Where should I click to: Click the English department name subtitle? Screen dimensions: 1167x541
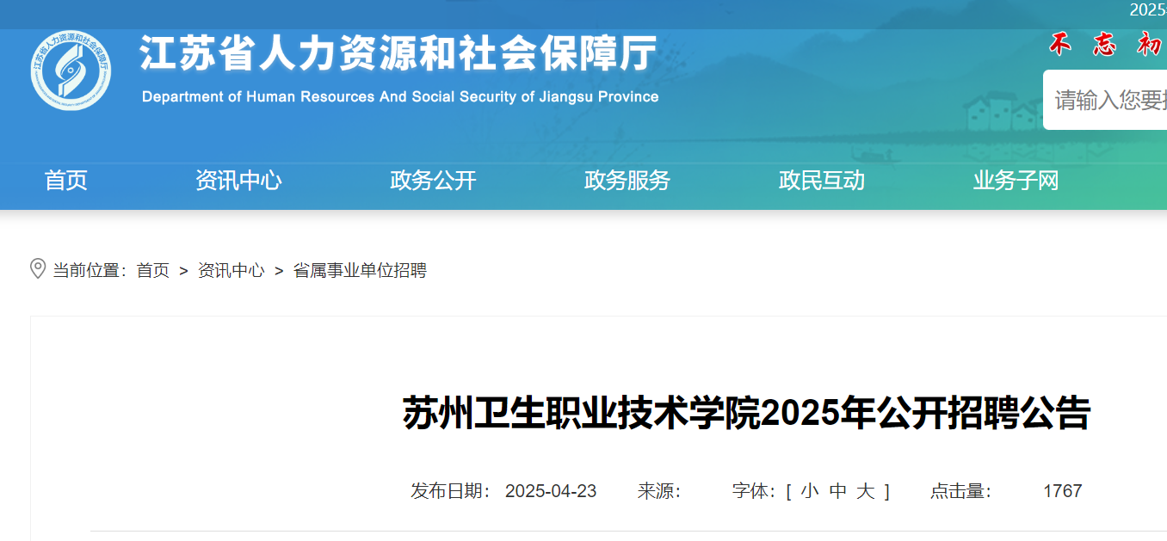[x=400, y=97]
